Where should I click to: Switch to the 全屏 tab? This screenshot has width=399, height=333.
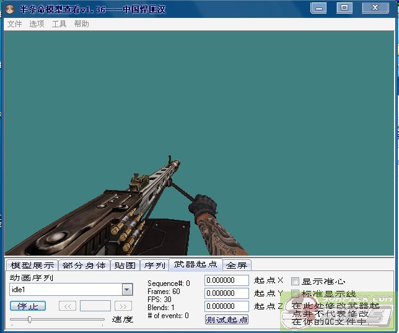coord(236,265)
